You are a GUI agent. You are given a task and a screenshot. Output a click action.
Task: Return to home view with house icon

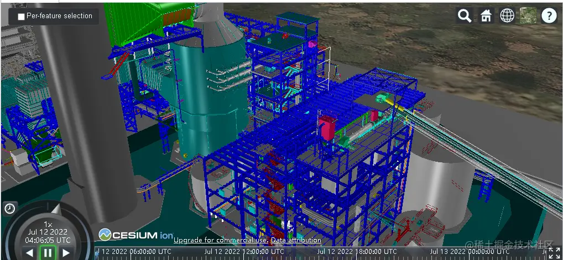pos(486,16)
